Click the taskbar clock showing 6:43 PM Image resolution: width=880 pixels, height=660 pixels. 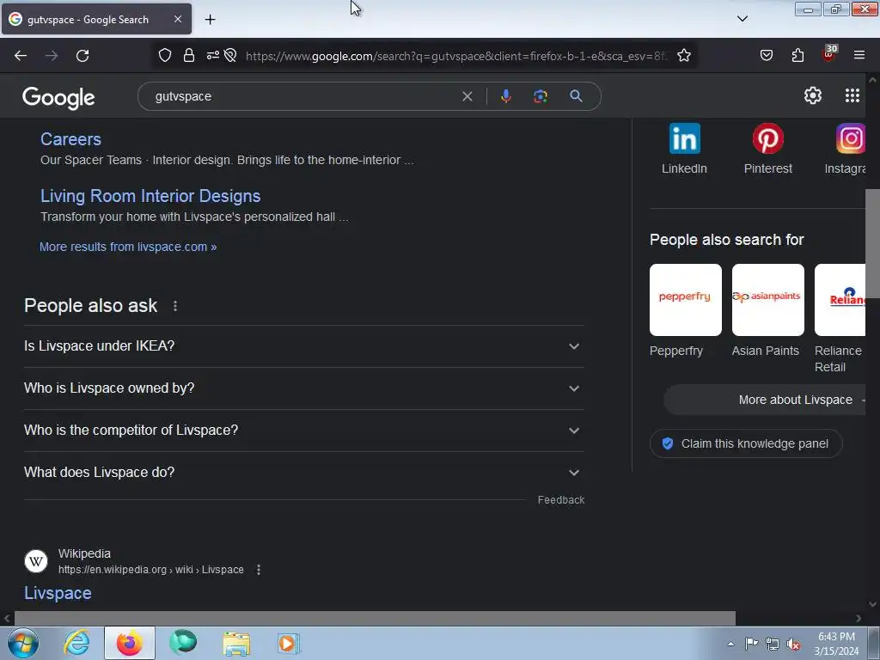pos(836,644)
